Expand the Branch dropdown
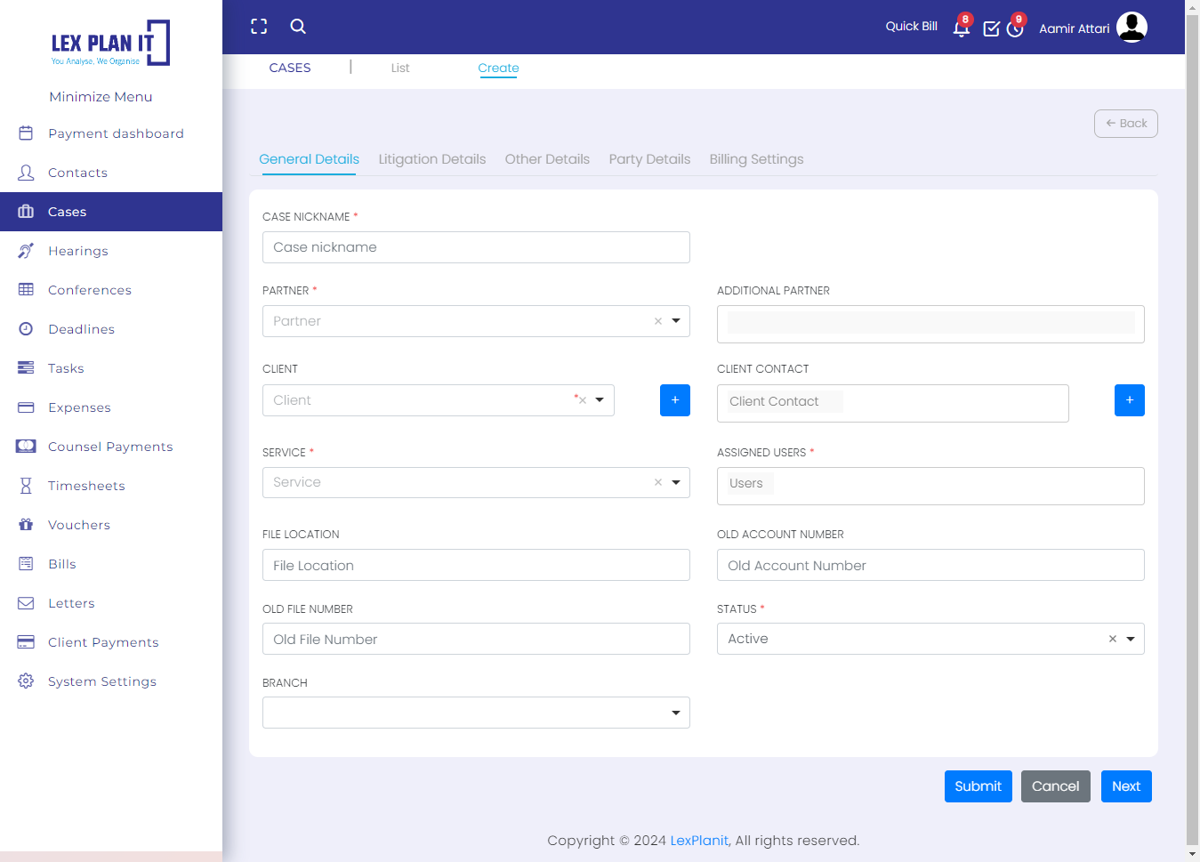Image resolution: width=1200 pixels, height=862 pixels. coord(676,713)
